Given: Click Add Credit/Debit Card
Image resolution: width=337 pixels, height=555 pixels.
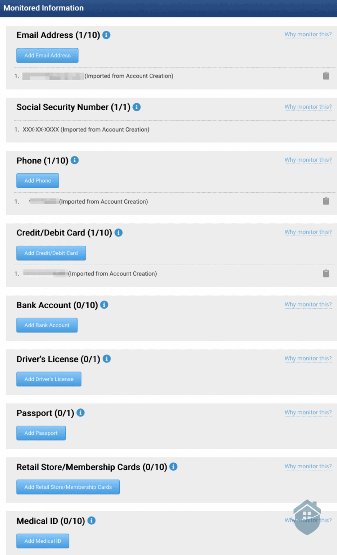Looking at the screenshot, I should 51,253.
